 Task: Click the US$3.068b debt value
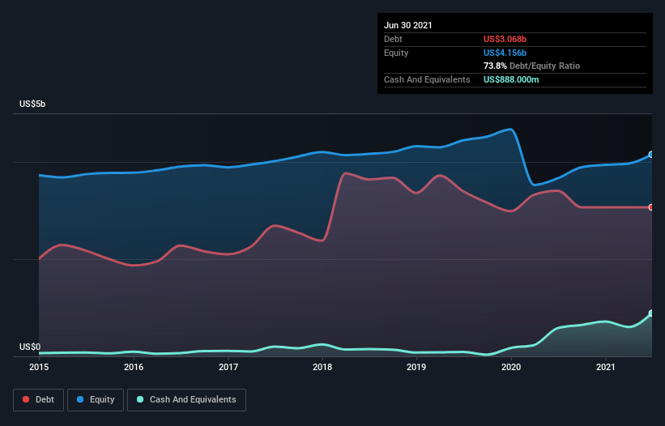pos(505,39)
